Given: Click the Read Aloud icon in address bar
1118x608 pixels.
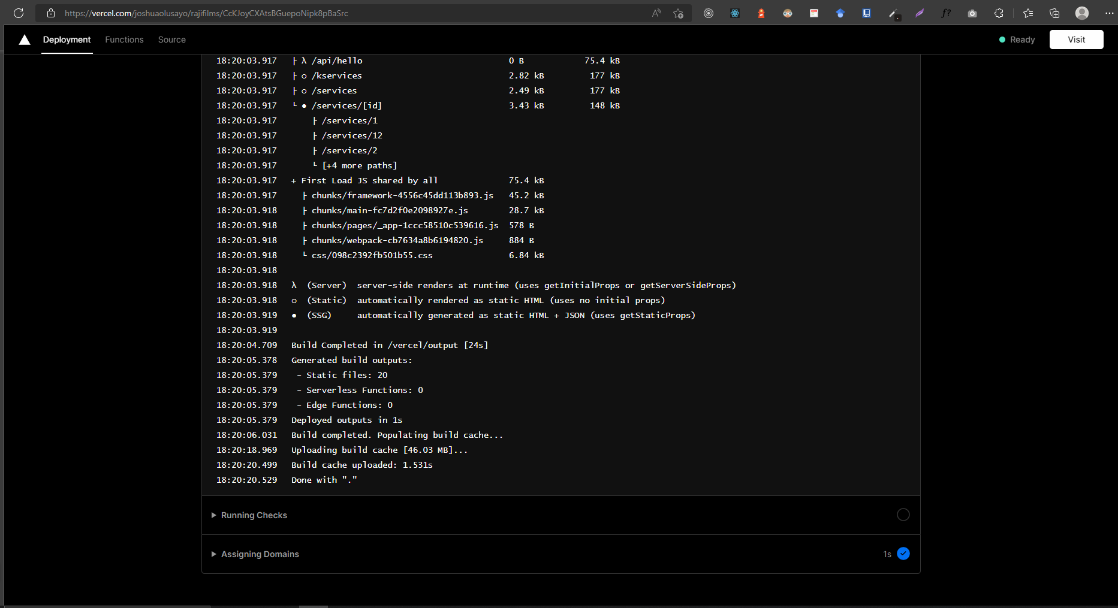Looking at the screenshot, I should (656, 13).
